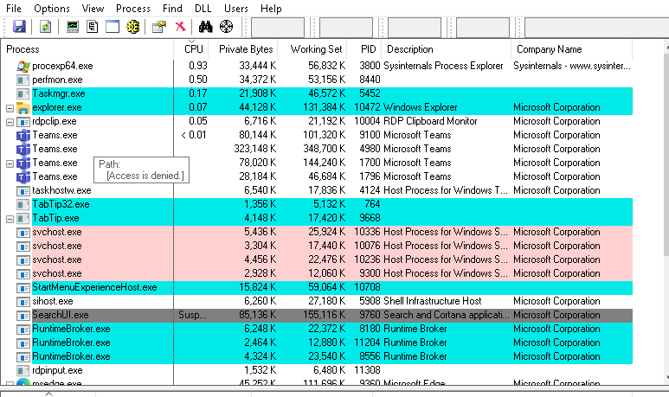Click the Save floppy disk toolbar icon
Image resolution: width=669 pixels, height=397 pixels.
(x=19, y=27)
